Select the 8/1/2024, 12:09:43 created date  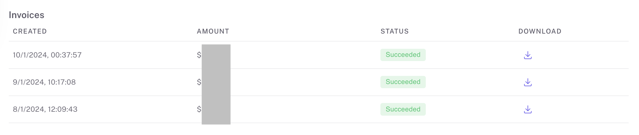click(x=45, y=109)
